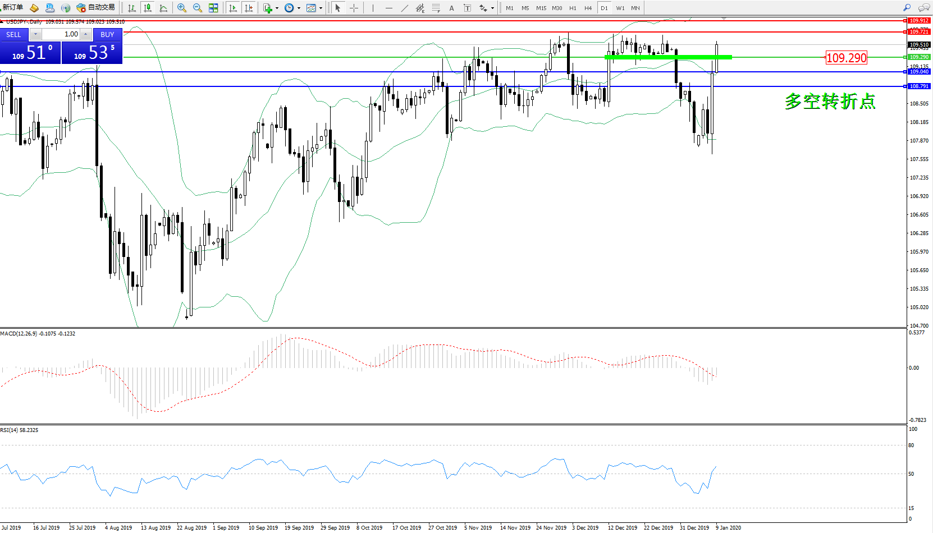This screenshot has width=933, height=533.
Task: Pick the text label 'A' tool
Action: point(451,8)
